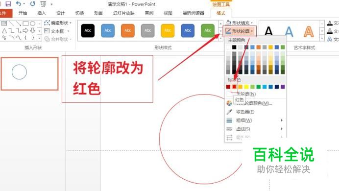Apply the yellow Abc shape style

[168, 30]
